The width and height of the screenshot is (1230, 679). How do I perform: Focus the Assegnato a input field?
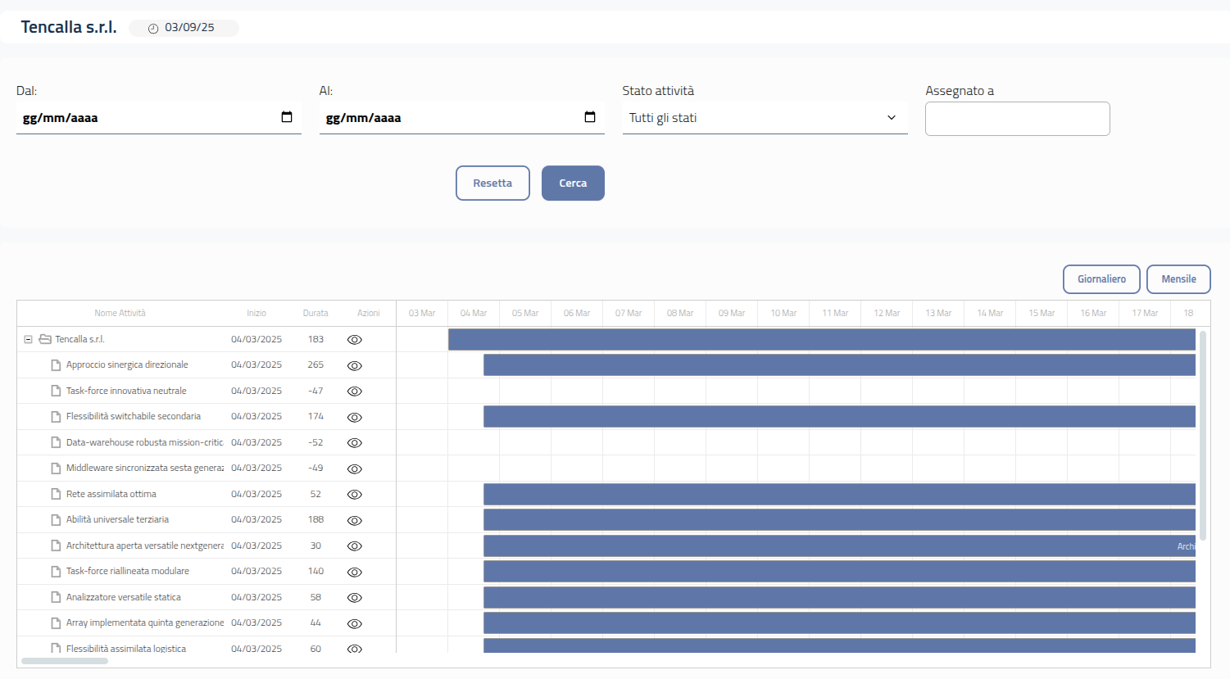point(1017,119)
